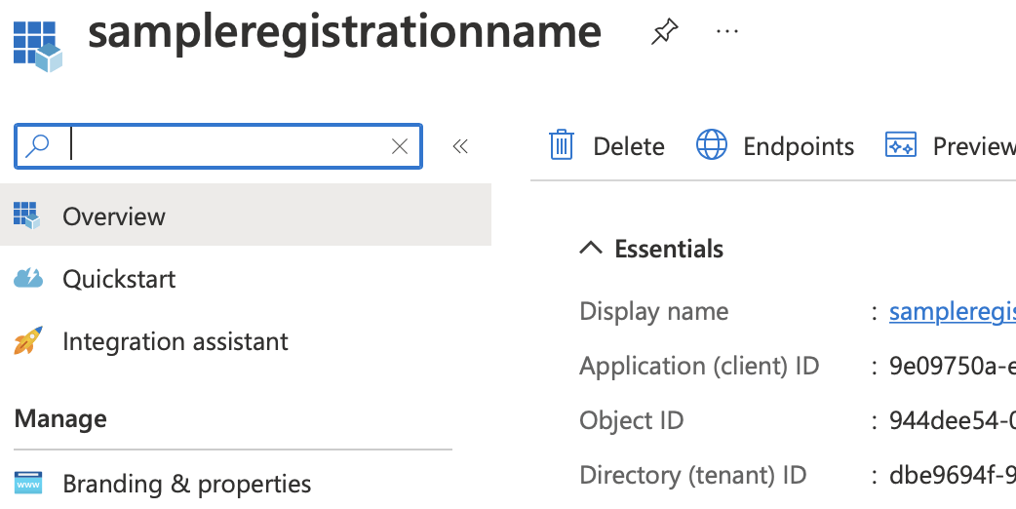Open the Quickstart page
Image resolution: width=1016 pixels, height=509 pixels.
point(119,279)
